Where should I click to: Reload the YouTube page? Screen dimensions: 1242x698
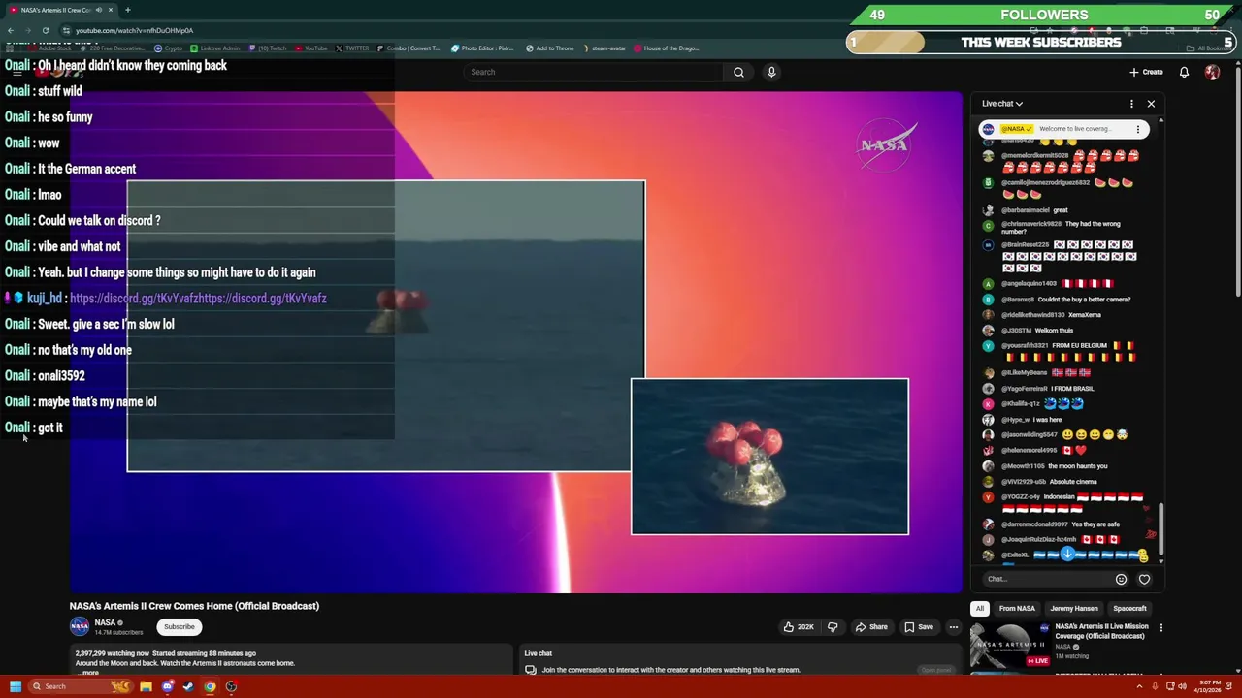45,30
